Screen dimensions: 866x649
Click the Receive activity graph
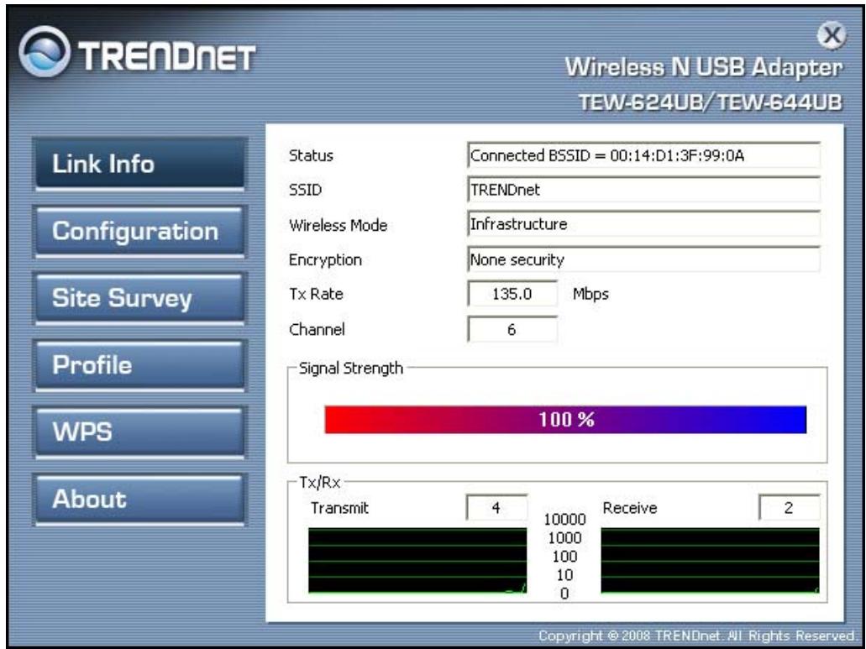pos(711,561)
